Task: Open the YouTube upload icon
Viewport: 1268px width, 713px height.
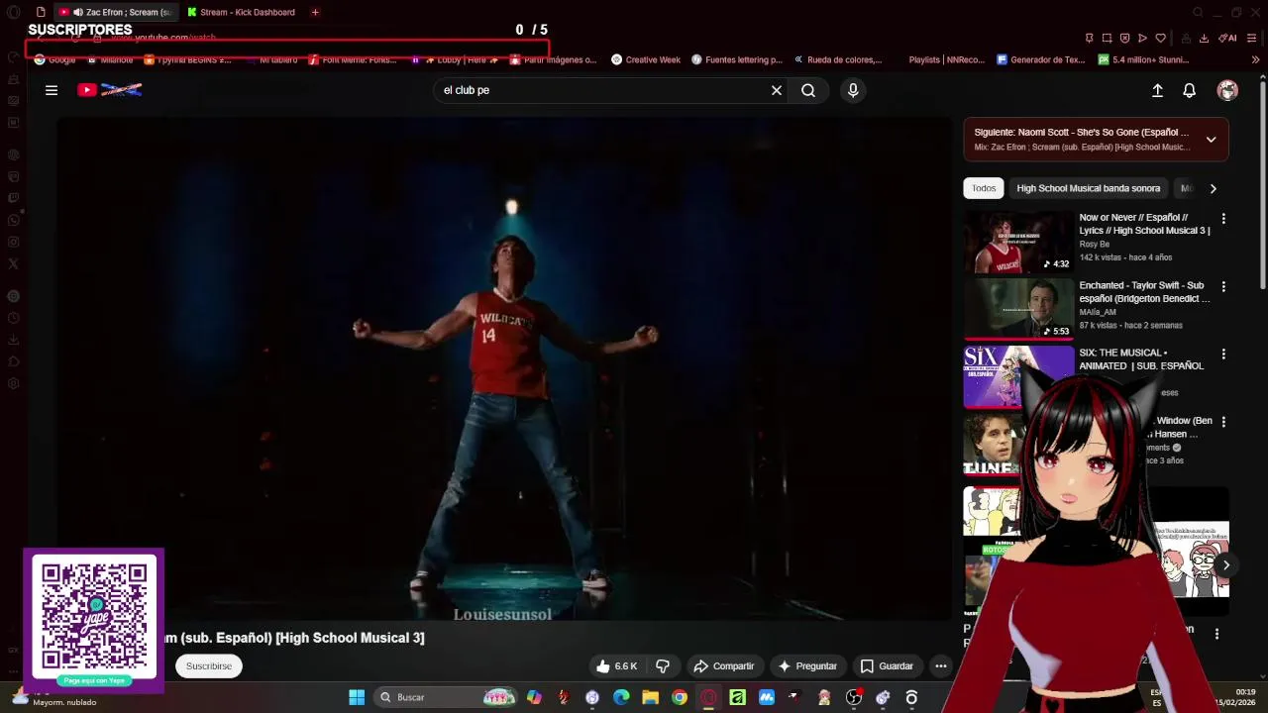Action: pos(1157,90)
